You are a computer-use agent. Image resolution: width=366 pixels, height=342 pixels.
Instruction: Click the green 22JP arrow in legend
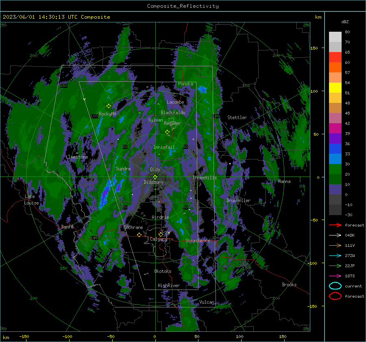coord(335,266)
